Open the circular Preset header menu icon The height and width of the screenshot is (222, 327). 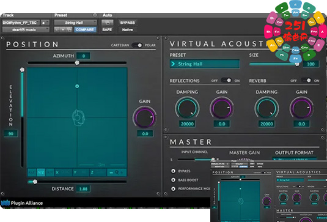(95, 15)
